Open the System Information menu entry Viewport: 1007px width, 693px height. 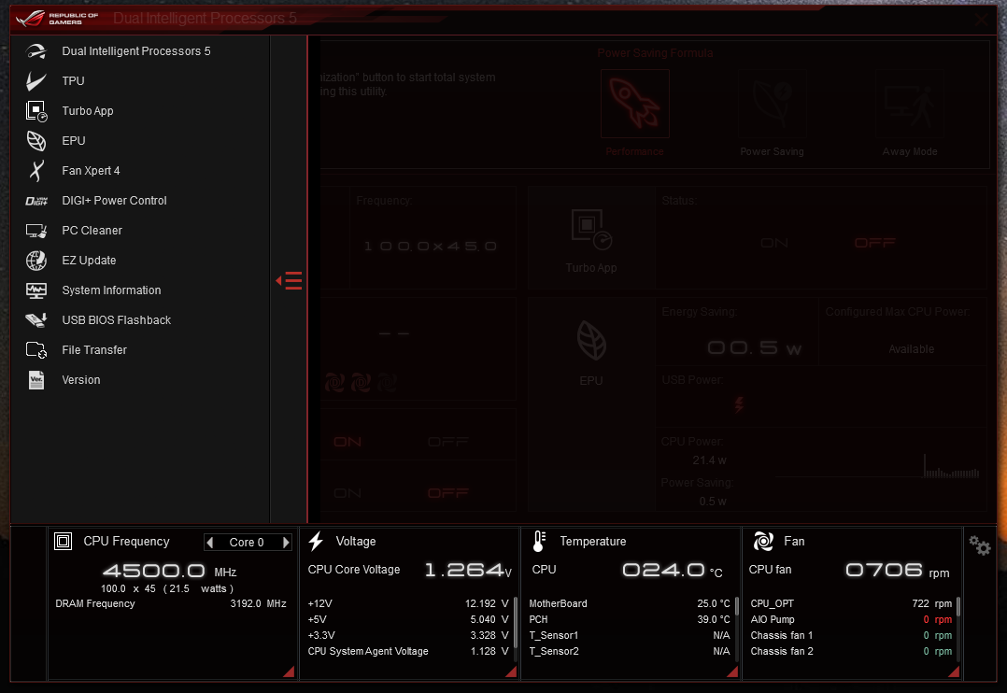point(112,290)
